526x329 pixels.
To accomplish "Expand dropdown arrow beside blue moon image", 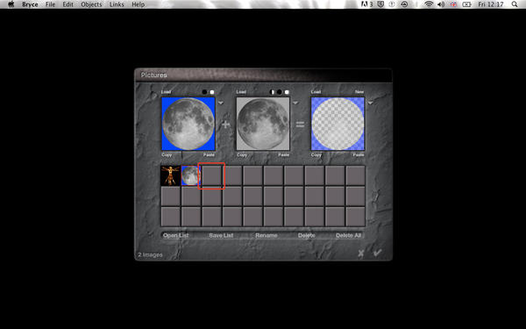I will point(221,103).
